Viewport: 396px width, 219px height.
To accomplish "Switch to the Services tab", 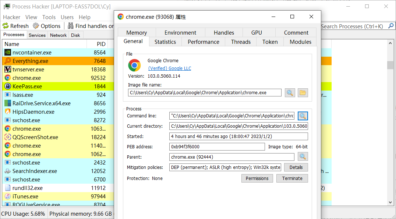I will coord(37,35).
